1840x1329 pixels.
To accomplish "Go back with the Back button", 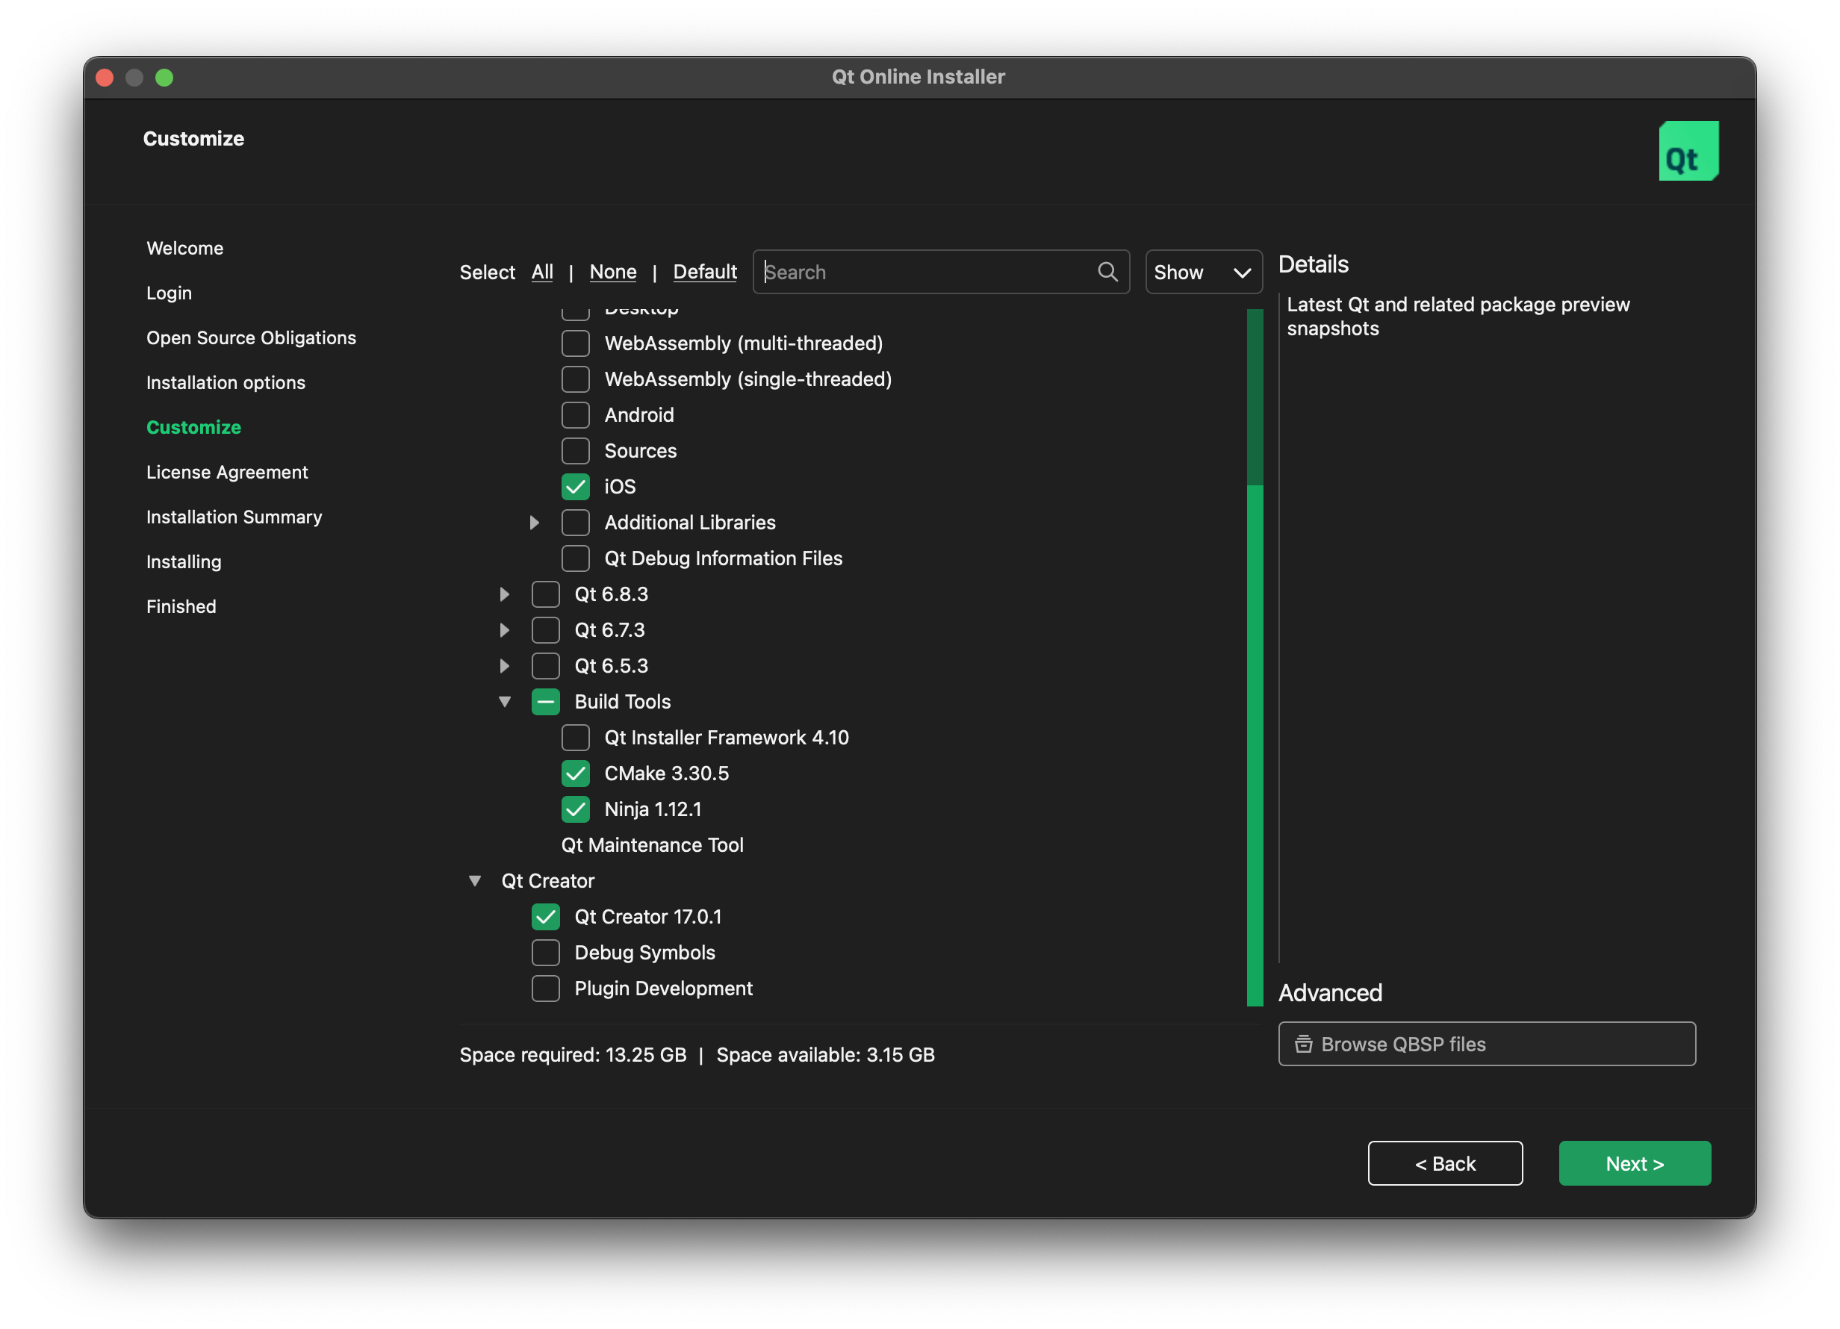I will point(1444,1163).
